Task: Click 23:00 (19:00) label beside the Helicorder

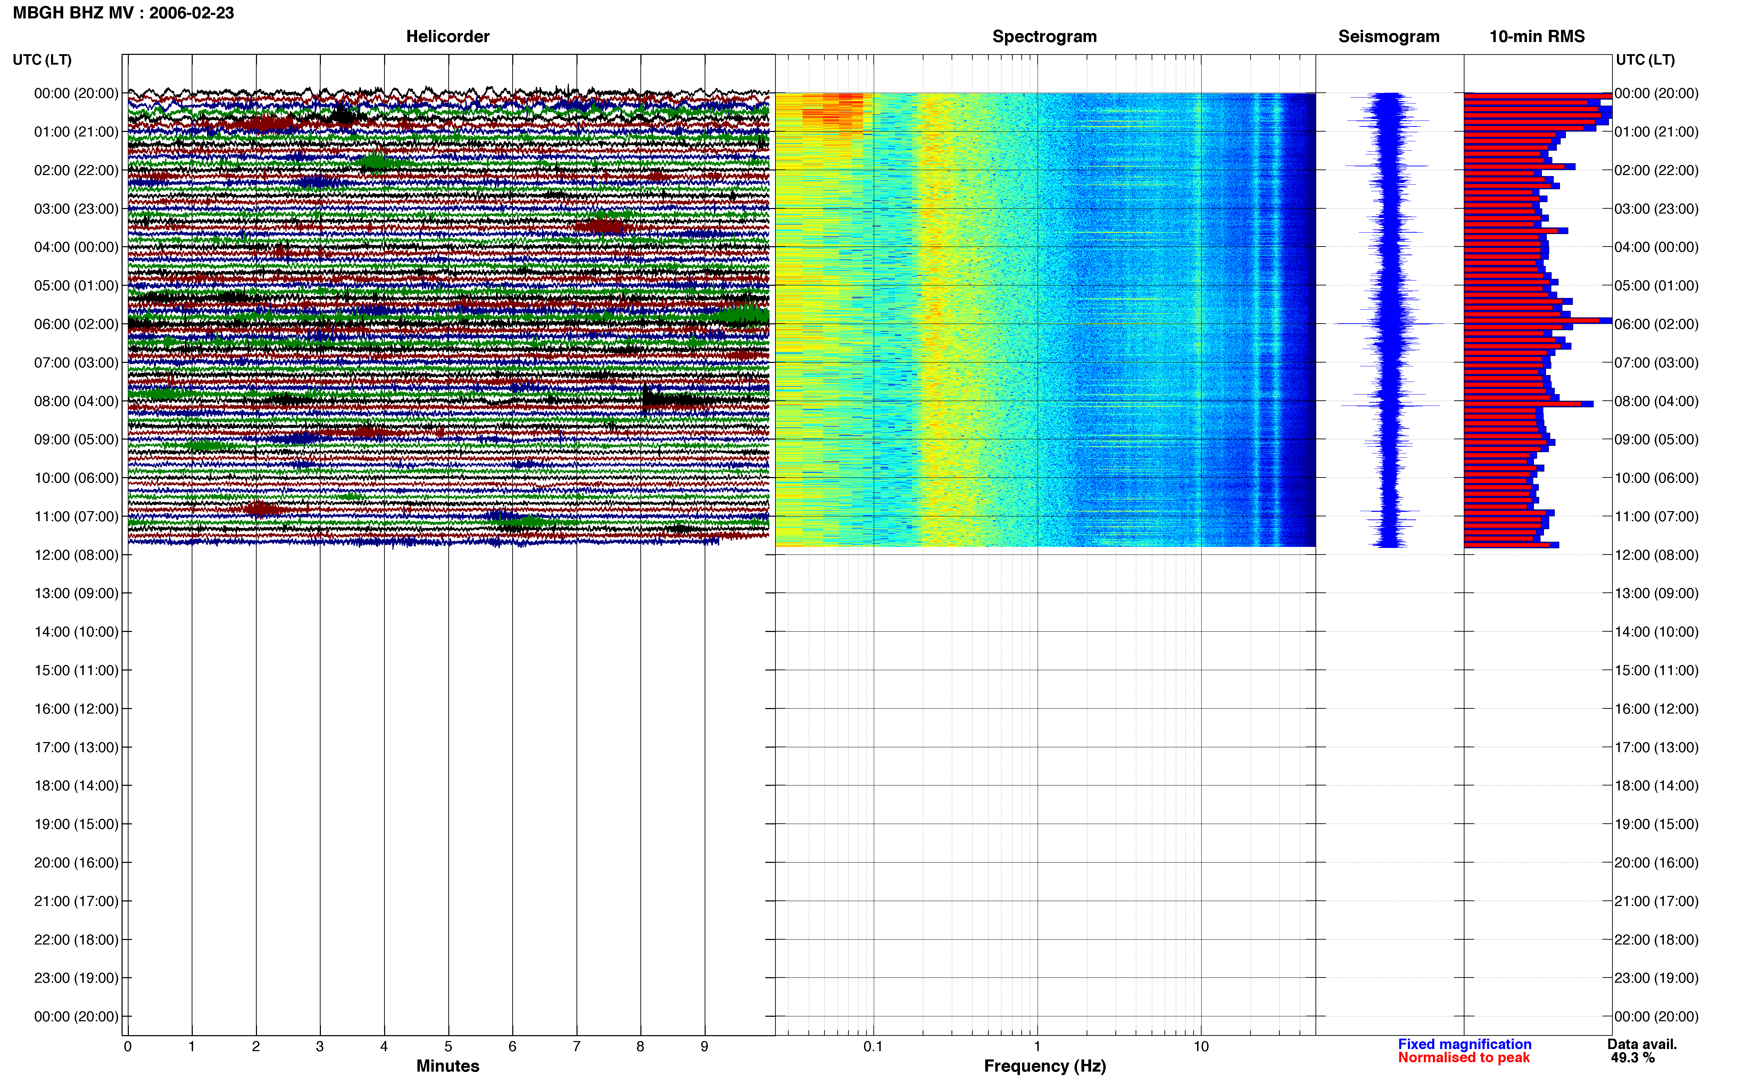Action: pyautogui.click(x=76, y=978)
